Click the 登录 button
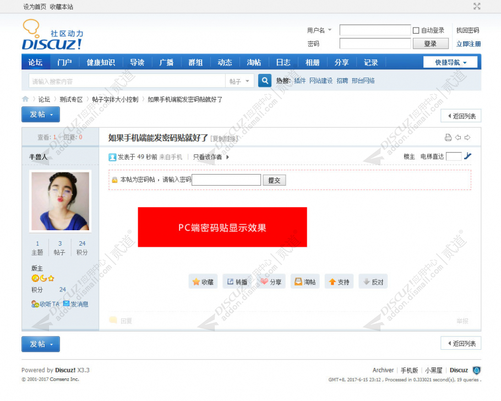 tap(431, 44)
